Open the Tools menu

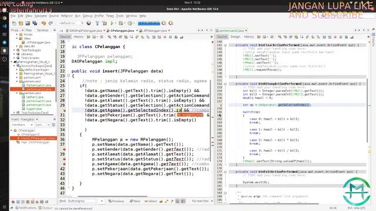[120, 16]
